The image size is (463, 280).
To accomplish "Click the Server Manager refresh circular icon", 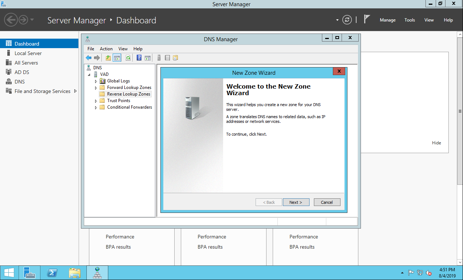I will point(347,20).
